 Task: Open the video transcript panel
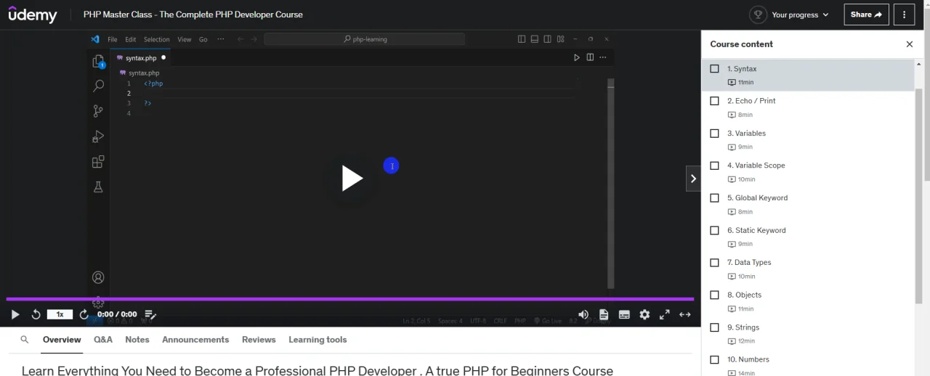(x=604, y=314)
